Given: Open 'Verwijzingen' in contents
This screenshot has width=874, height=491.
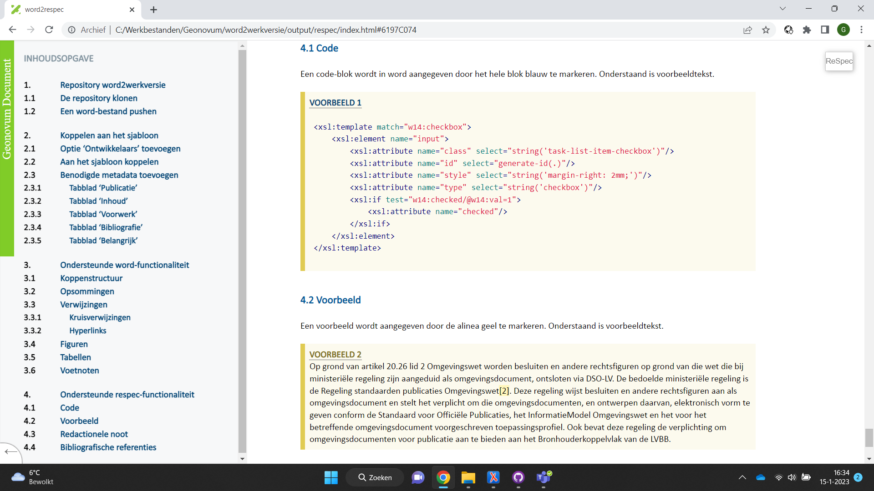Looking at the screenshot, I should 84,305.
